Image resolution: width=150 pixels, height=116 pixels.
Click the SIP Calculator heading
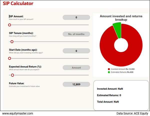tap(18, 4)
